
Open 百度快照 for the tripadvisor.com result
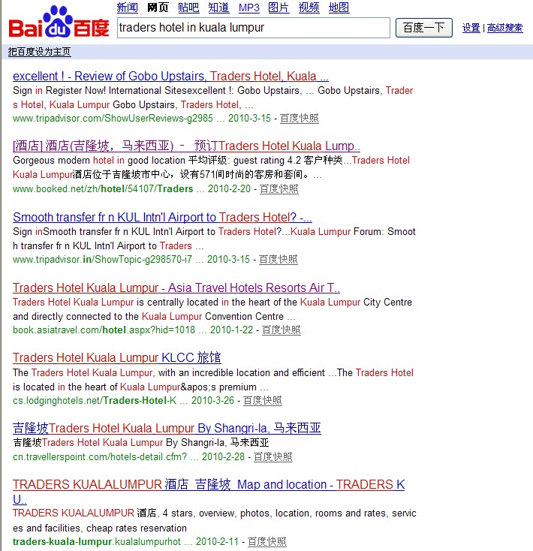pyautogui.click(x=300, y=118)
